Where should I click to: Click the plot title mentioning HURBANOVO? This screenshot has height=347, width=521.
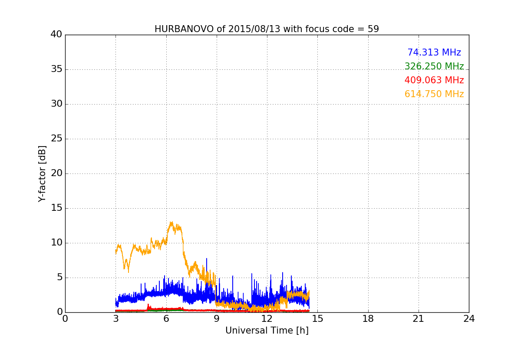(267, 29)
